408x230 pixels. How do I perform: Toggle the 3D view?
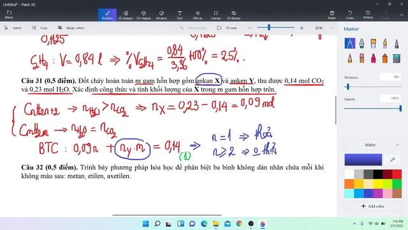tap(227, 28)
